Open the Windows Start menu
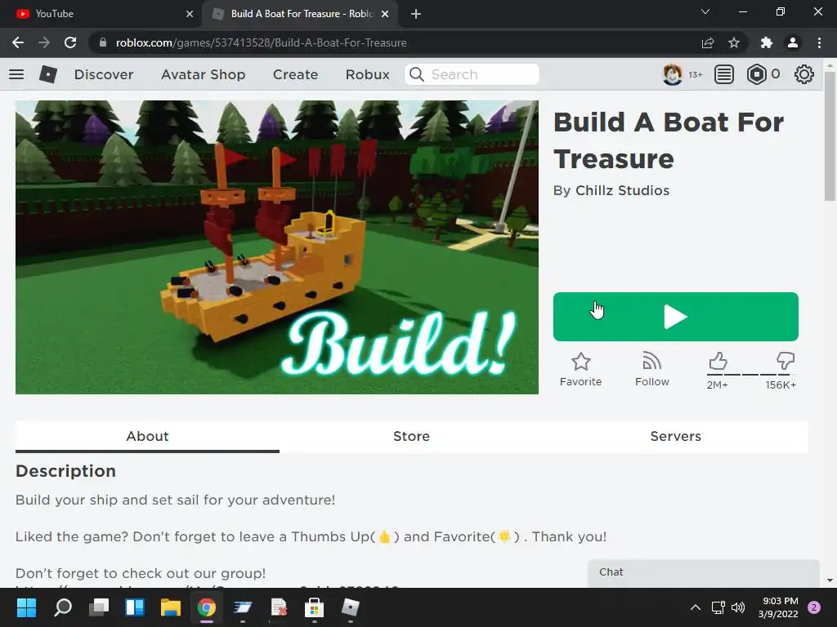 [26, 607]
